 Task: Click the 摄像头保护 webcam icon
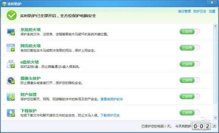coord(11,80)
